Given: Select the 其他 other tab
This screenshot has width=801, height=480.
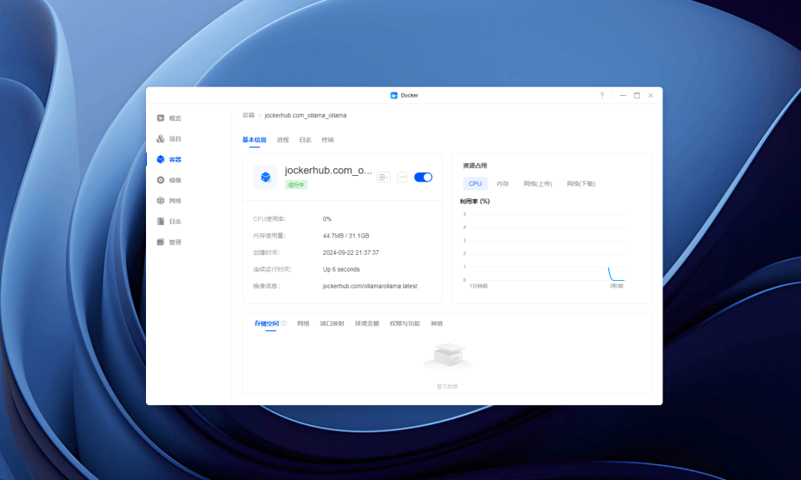Looking at the screenshot, I should 436,323.
